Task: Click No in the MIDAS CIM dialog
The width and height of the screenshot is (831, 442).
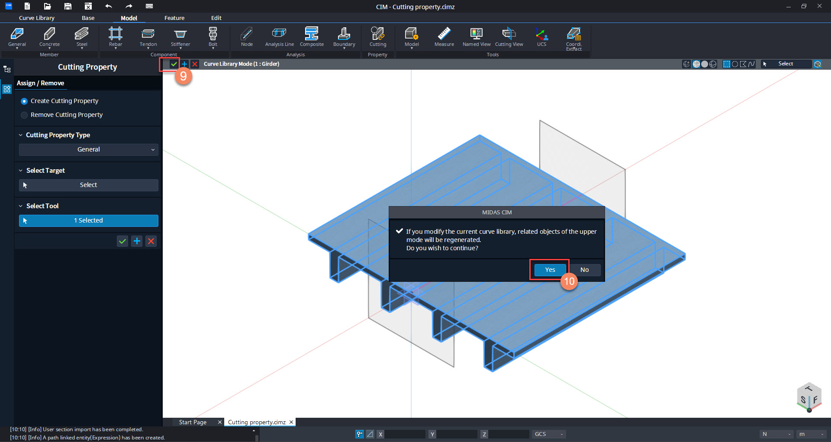Action: [x=584, y=270]
